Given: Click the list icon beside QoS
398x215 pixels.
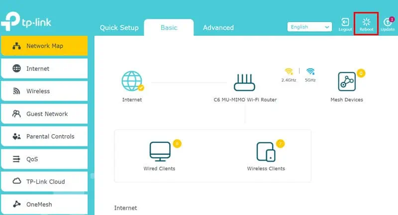Looking at the screenshot, I should point(16,159).
